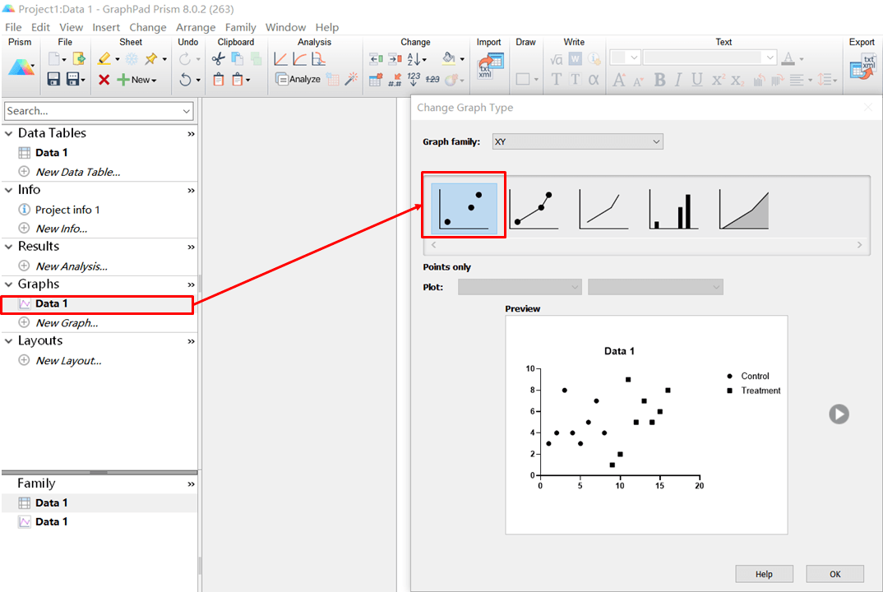
Task: Expand the New sheet dropdown arrow
Action: [155, 80]
